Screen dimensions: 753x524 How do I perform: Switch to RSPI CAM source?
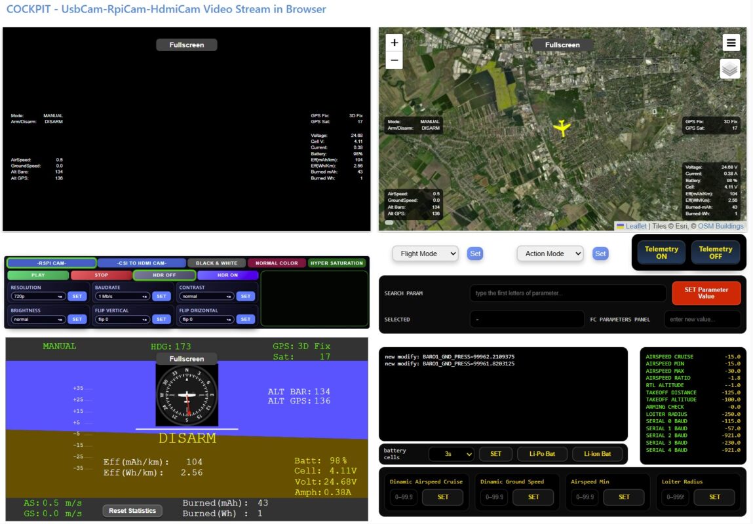pos(51,263)
